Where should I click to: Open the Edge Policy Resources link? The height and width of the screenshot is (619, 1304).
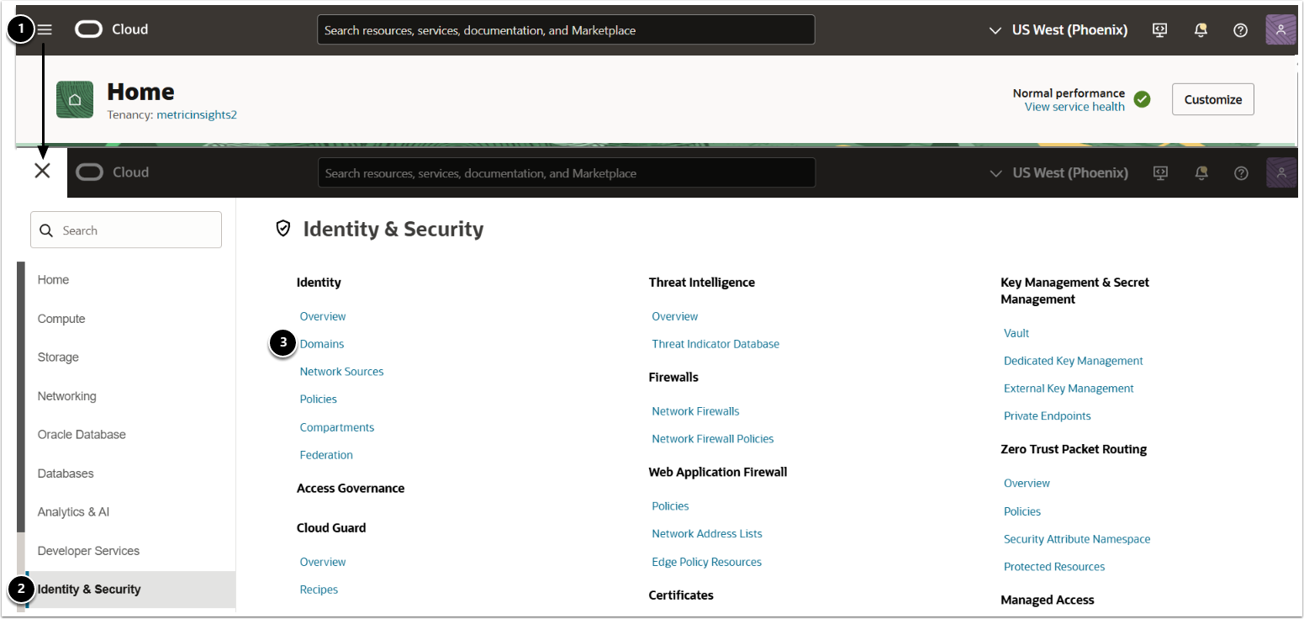tap(707, 562)
